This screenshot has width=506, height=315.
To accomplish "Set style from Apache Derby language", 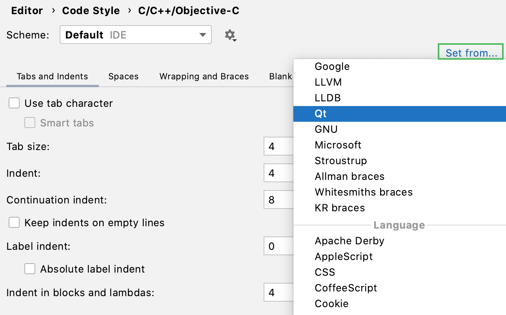I will click(400, 241).
